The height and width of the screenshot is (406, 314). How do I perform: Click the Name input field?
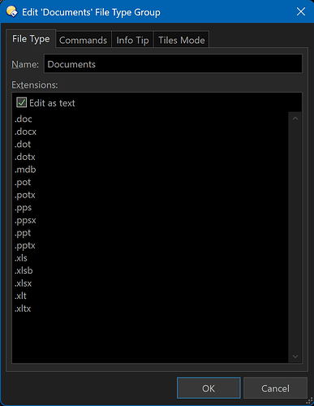pos(173,64)
